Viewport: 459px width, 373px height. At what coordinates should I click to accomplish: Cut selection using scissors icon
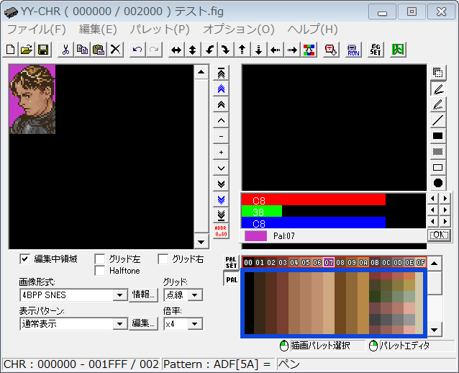(x=66, y=50)
